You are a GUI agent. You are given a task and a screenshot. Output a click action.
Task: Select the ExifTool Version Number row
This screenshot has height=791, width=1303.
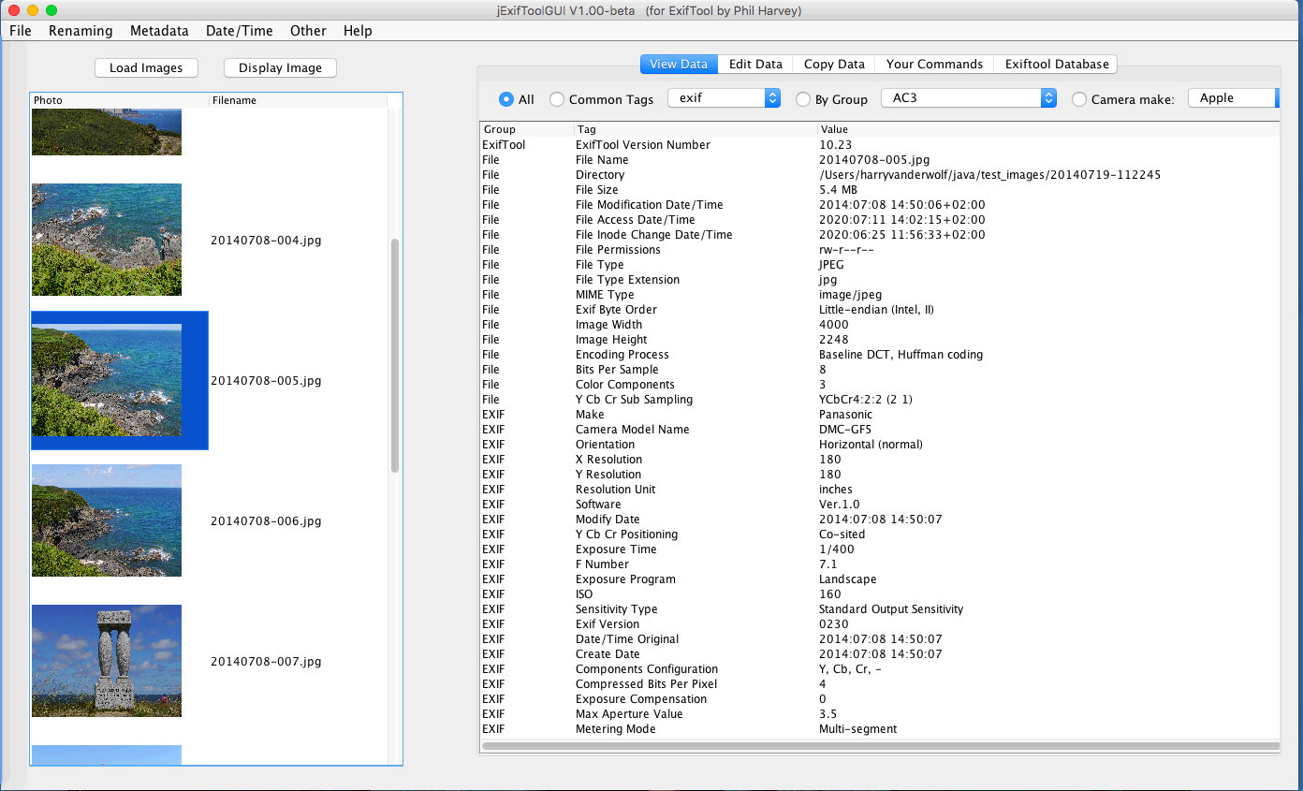click(879, 145)
